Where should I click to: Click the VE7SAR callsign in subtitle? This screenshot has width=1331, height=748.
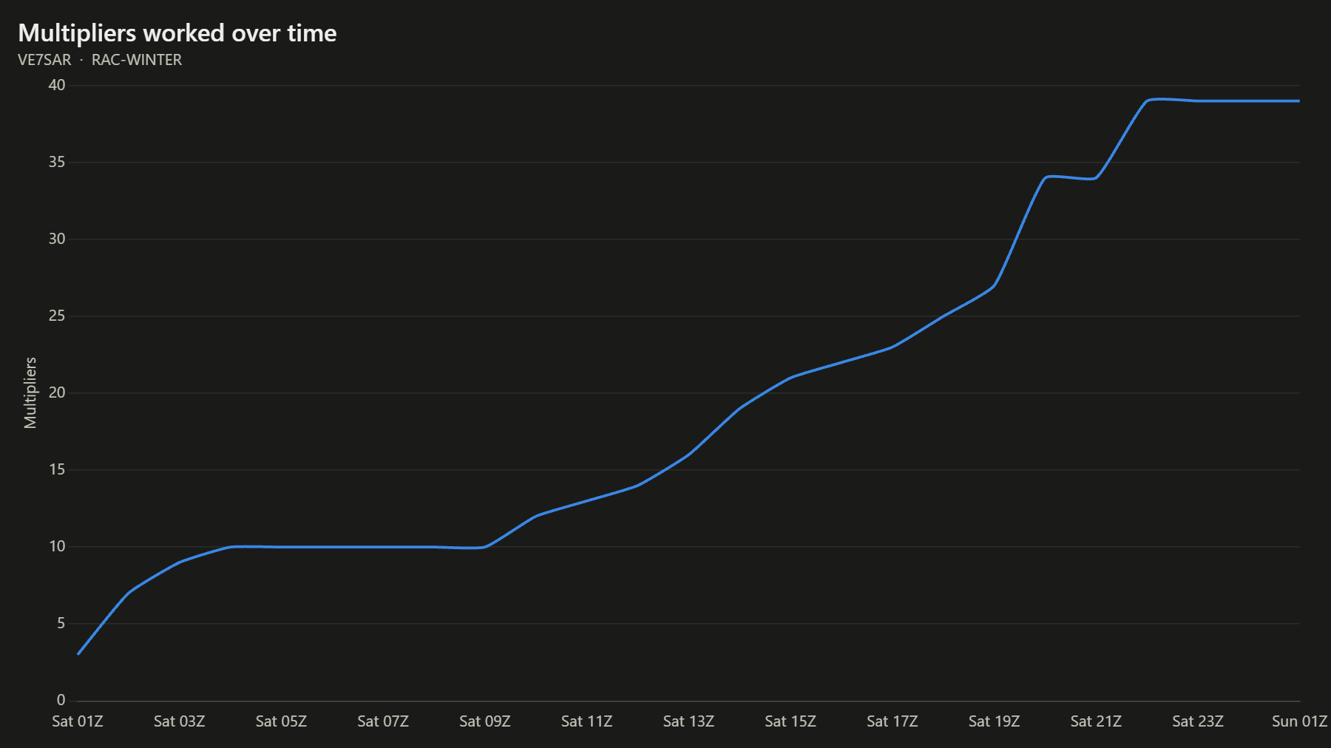(x=44, y=60)
